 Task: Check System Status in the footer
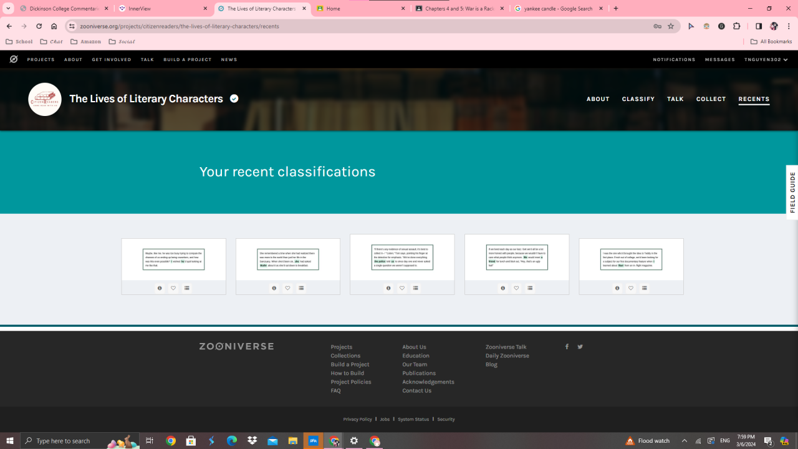pos(413,419)
